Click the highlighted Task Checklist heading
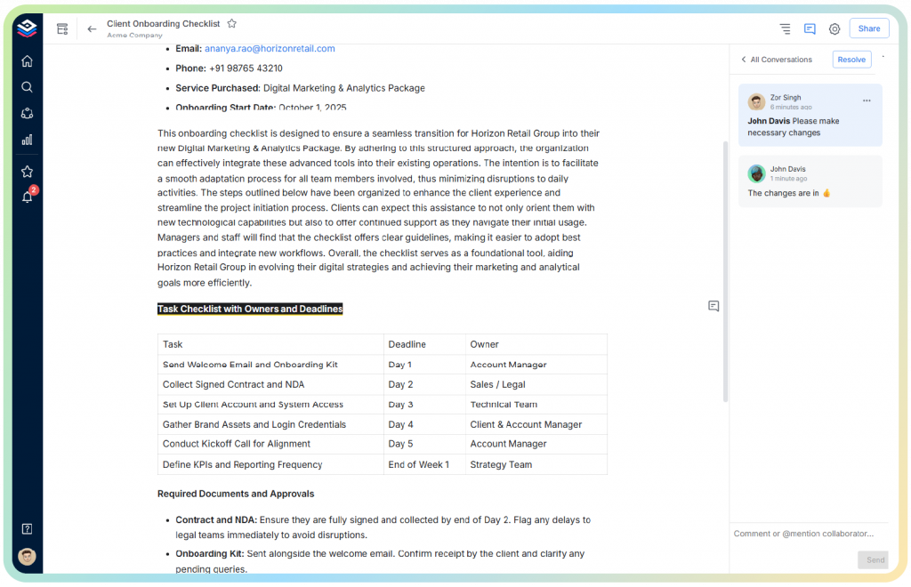This screenshot has width=911, height=587. click(x=250, y=309)
